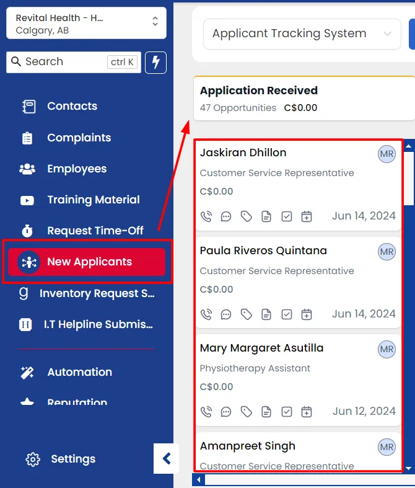Click Physiotherapy Assistant text on Mary's card
Viewport: 415px width, 488px height.
point(255,368)
